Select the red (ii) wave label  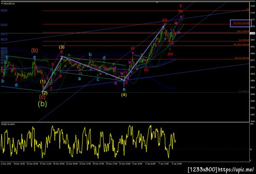pyautogui.click(x=146, y=70)
